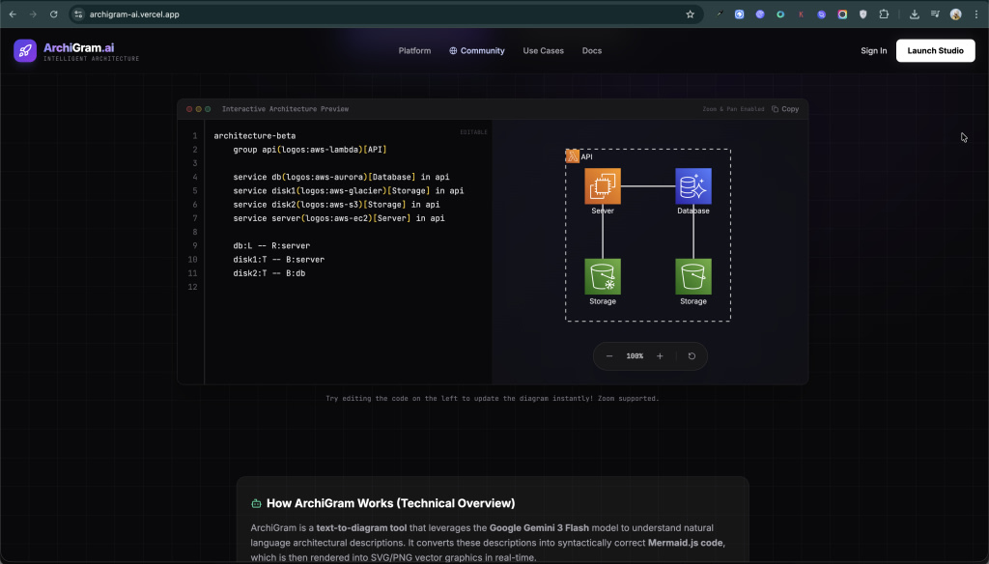Click the EDITABLE label in code editor
Image resolution: width=989 pixels, height=564 pixels.
point(473,132)
